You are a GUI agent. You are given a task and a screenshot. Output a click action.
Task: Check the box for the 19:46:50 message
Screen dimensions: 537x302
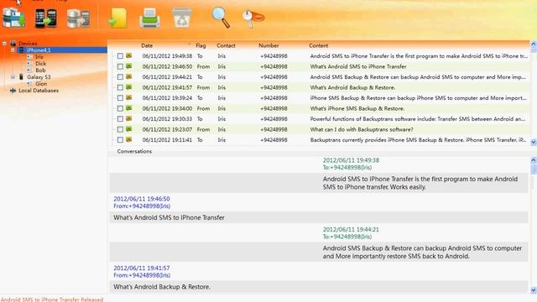[x=120, y=66]
